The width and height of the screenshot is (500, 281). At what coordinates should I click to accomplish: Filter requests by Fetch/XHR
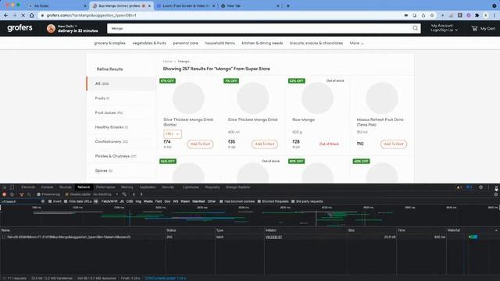tap(109, 201)
